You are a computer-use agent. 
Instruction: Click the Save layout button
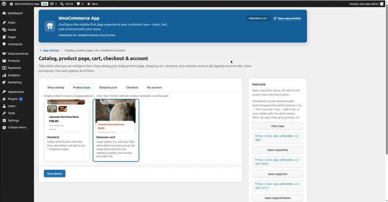tap(55, 174)
